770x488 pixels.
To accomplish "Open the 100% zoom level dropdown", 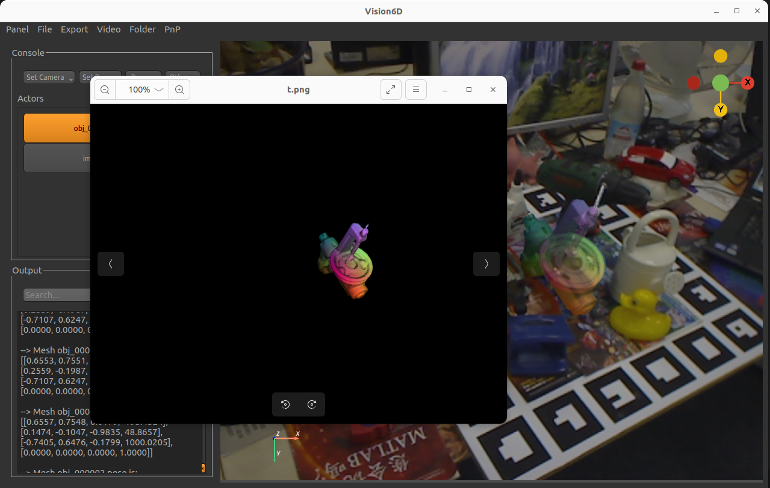I will pyautogui.click(x=142, y=89).
